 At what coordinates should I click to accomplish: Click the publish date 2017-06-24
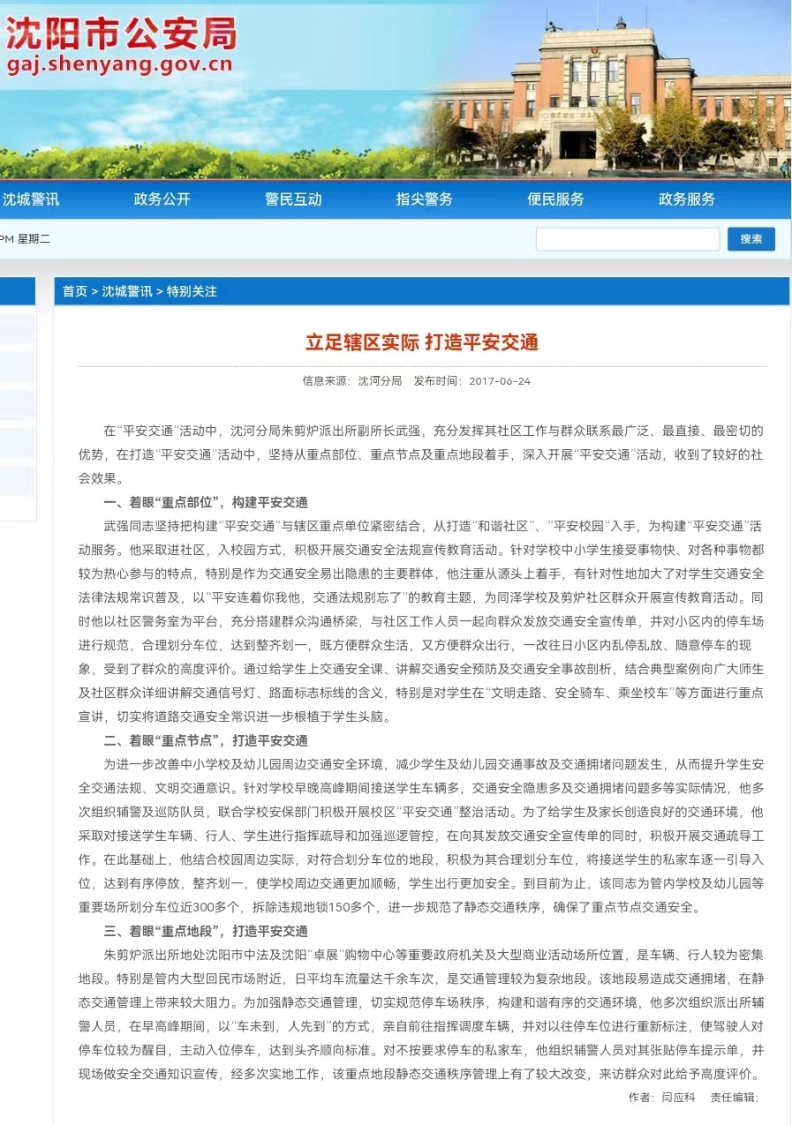[x=499, y=381]
